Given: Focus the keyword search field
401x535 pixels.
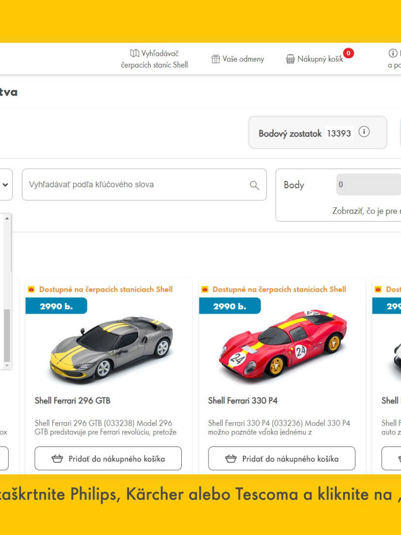Looking at the screenshot, I should tap(144, 185).
